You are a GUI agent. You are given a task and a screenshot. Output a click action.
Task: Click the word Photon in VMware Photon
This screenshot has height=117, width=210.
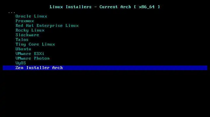pyautogui.click(x=42, y=58)
